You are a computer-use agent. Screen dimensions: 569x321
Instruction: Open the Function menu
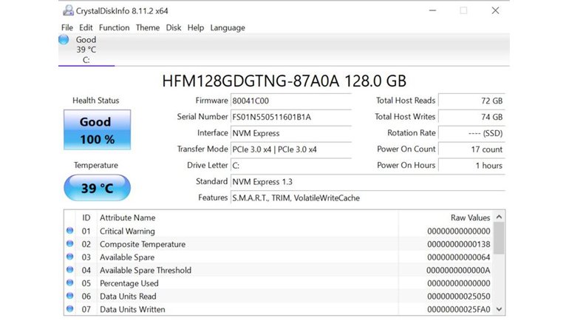pyautogui.click(x=114, y=27)
